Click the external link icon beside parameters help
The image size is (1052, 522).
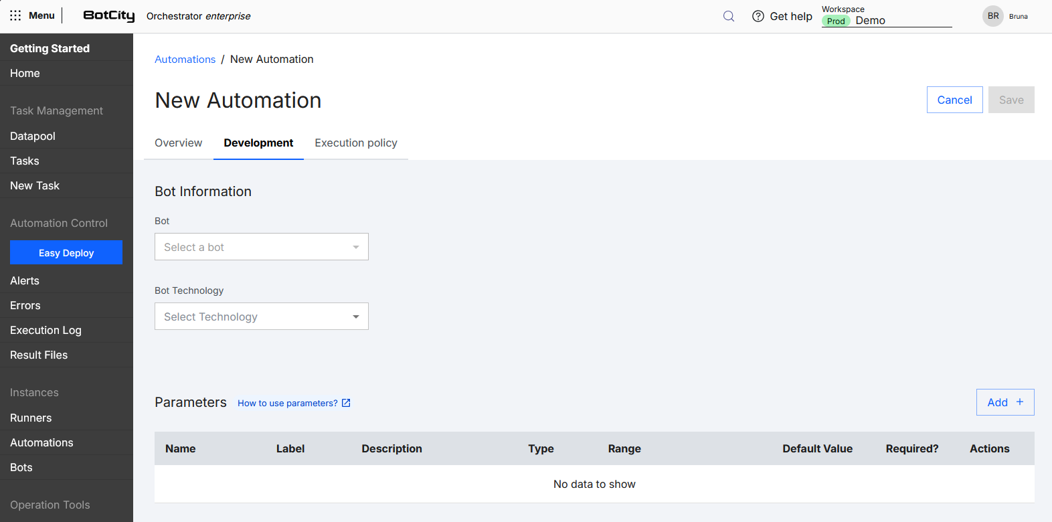346,403
